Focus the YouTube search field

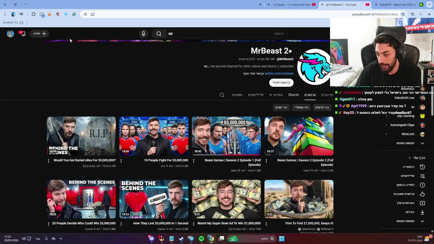pos(226,34)
